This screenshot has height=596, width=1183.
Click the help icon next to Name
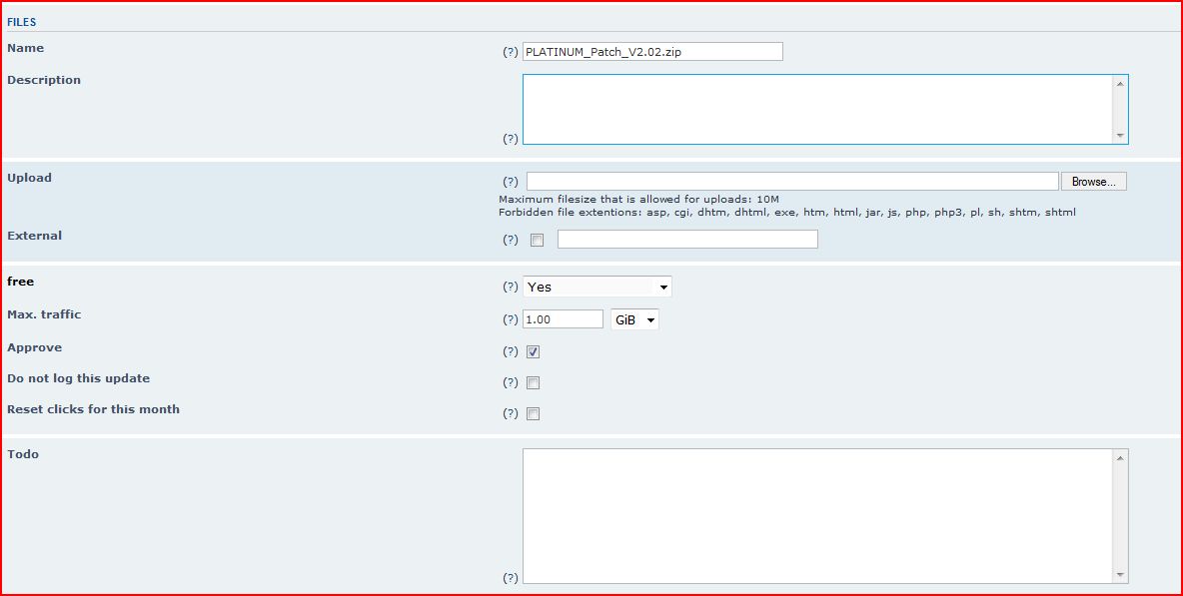click(510, 52)
